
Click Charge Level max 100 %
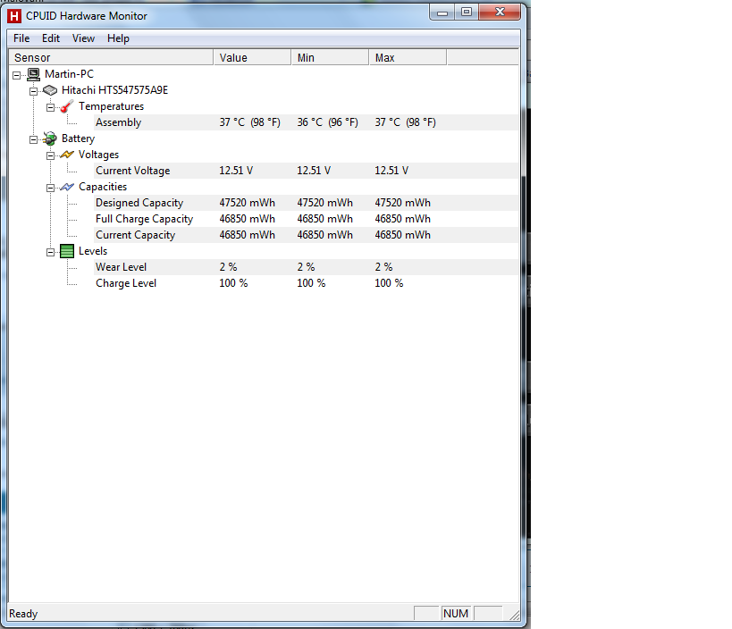389,283
